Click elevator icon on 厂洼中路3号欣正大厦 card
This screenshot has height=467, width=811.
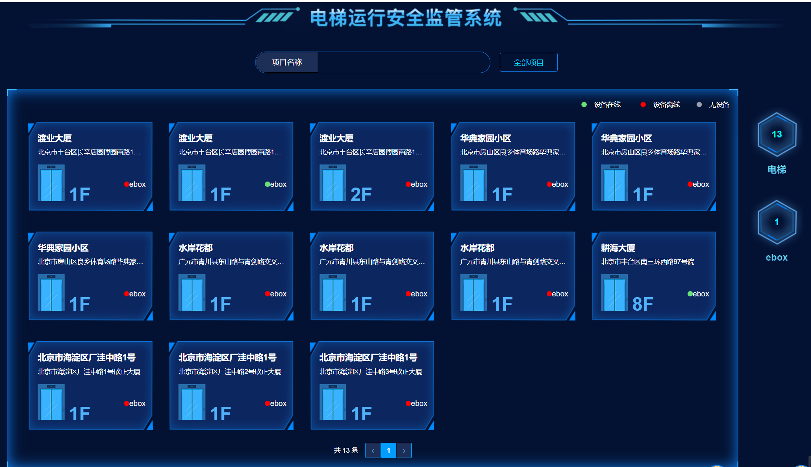[333, 402]
